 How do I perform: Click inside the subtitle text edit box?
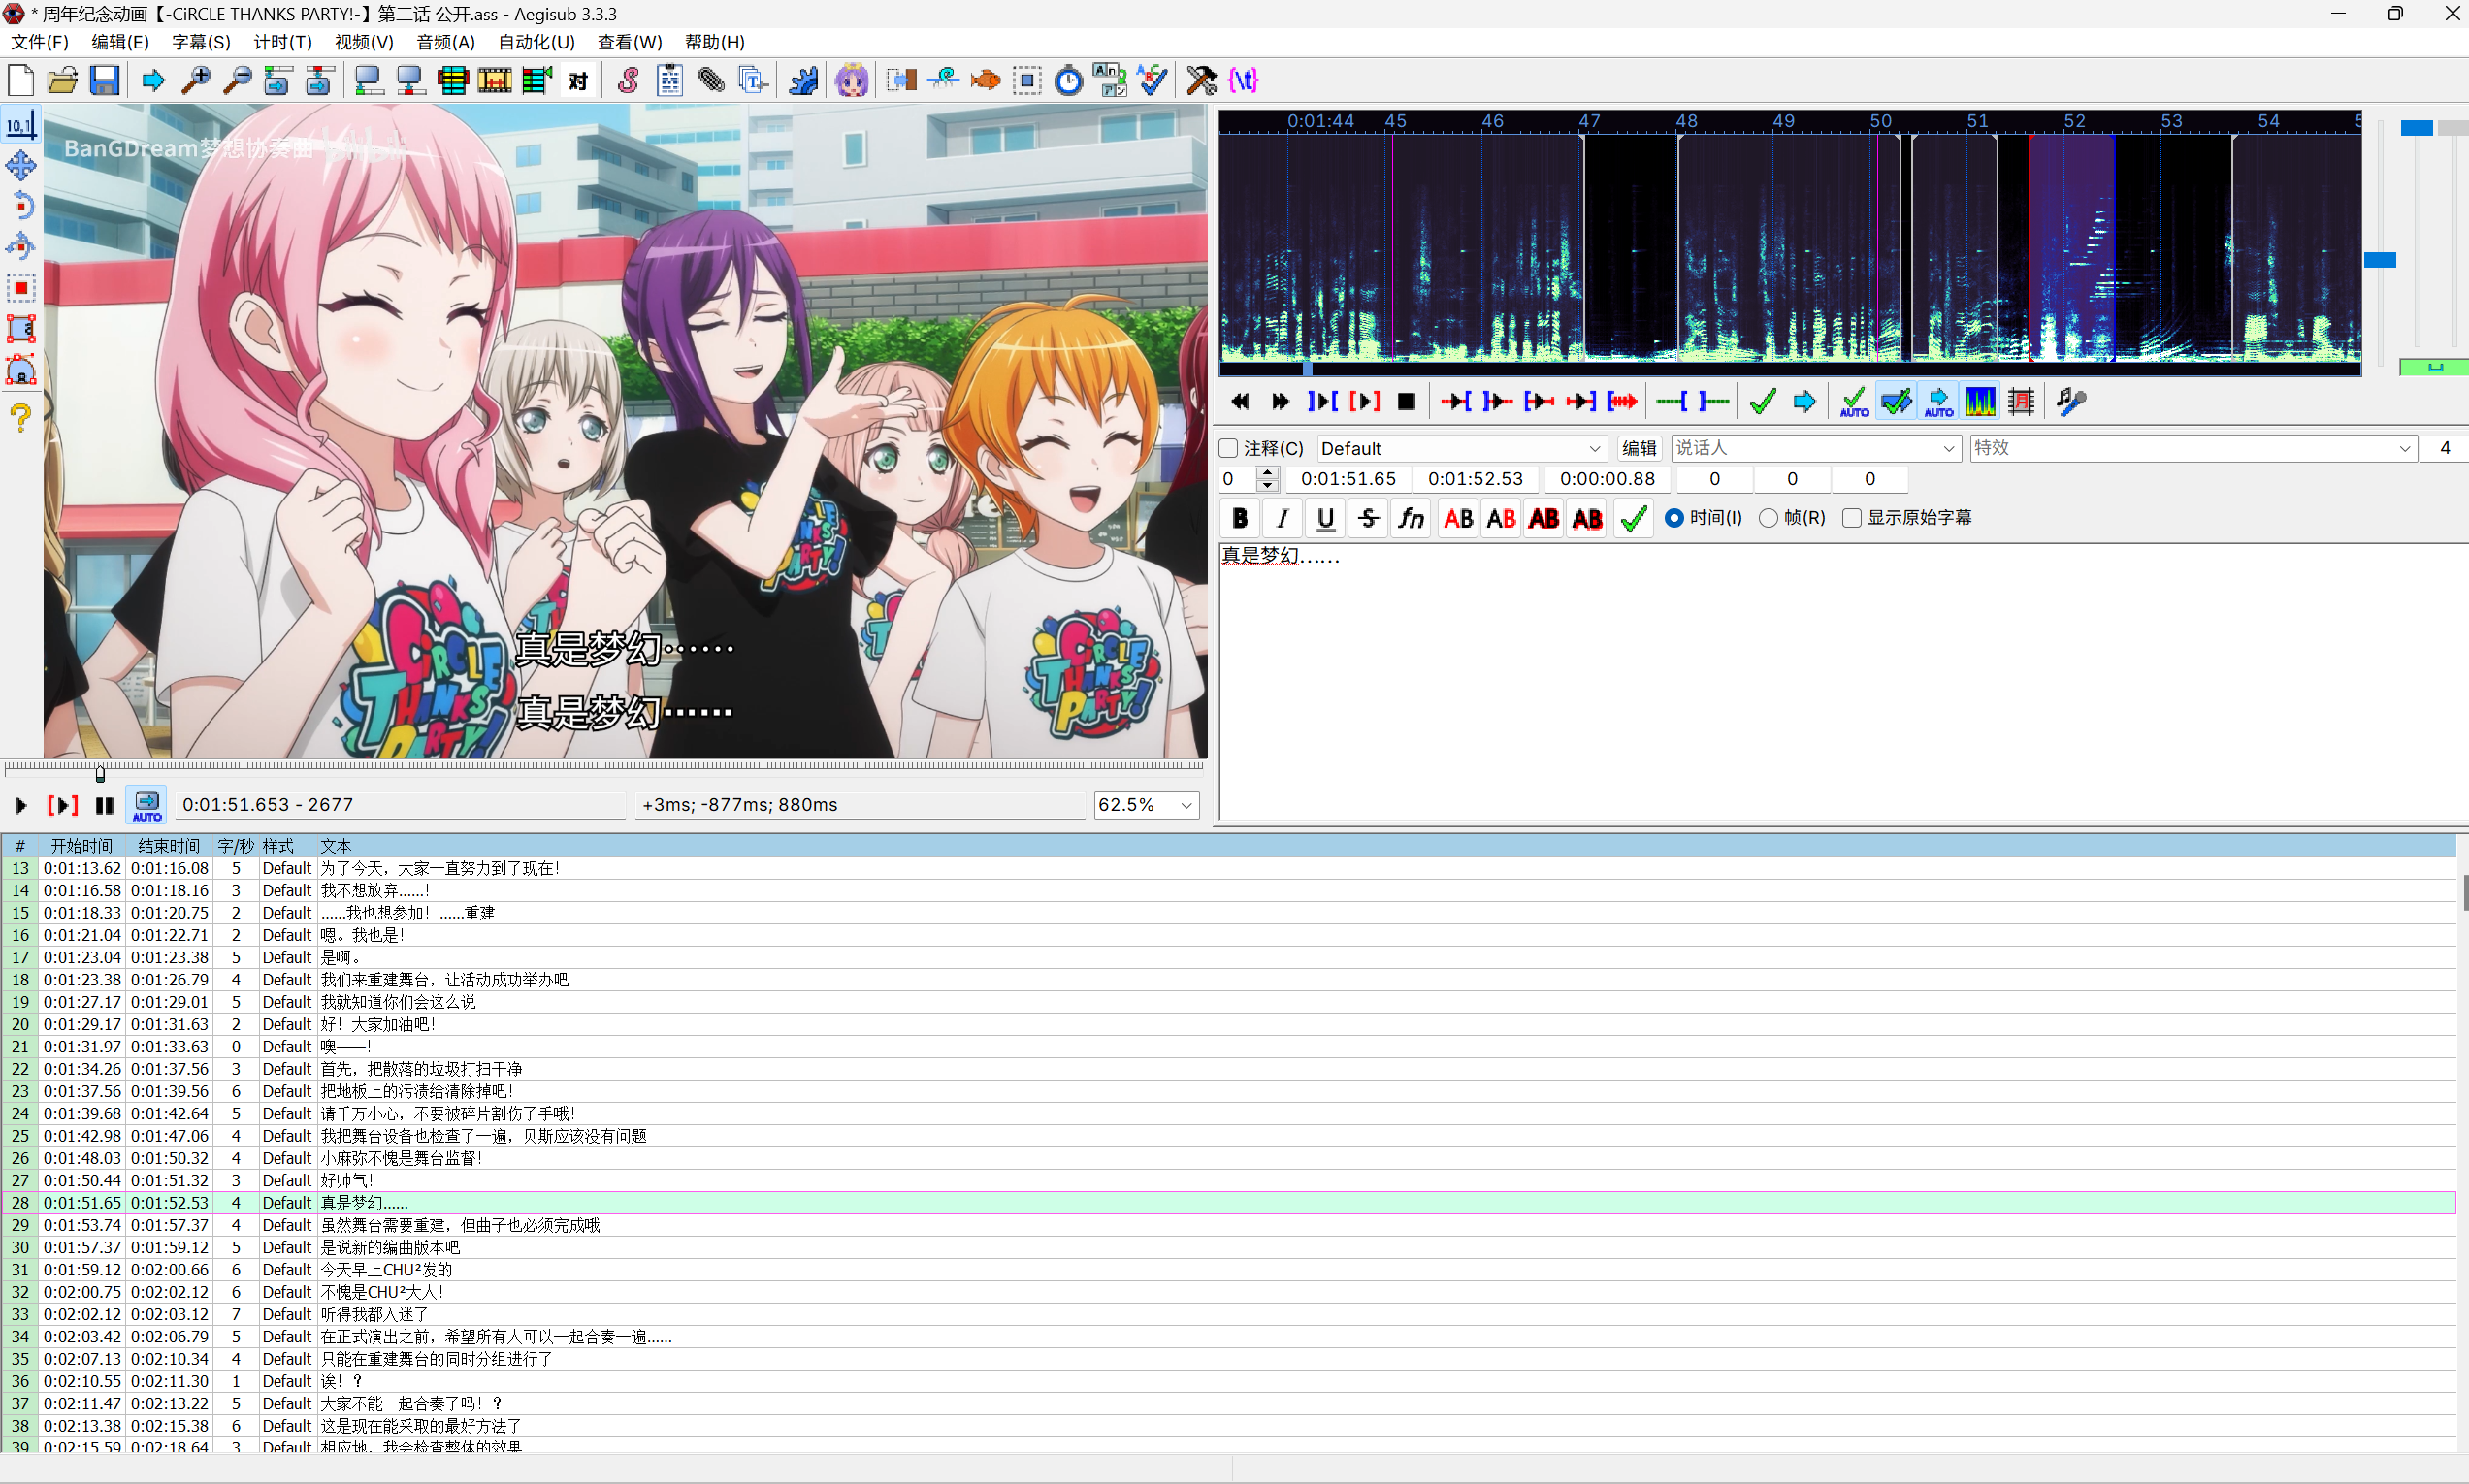pyautogui.click(x=1842, y=680)
